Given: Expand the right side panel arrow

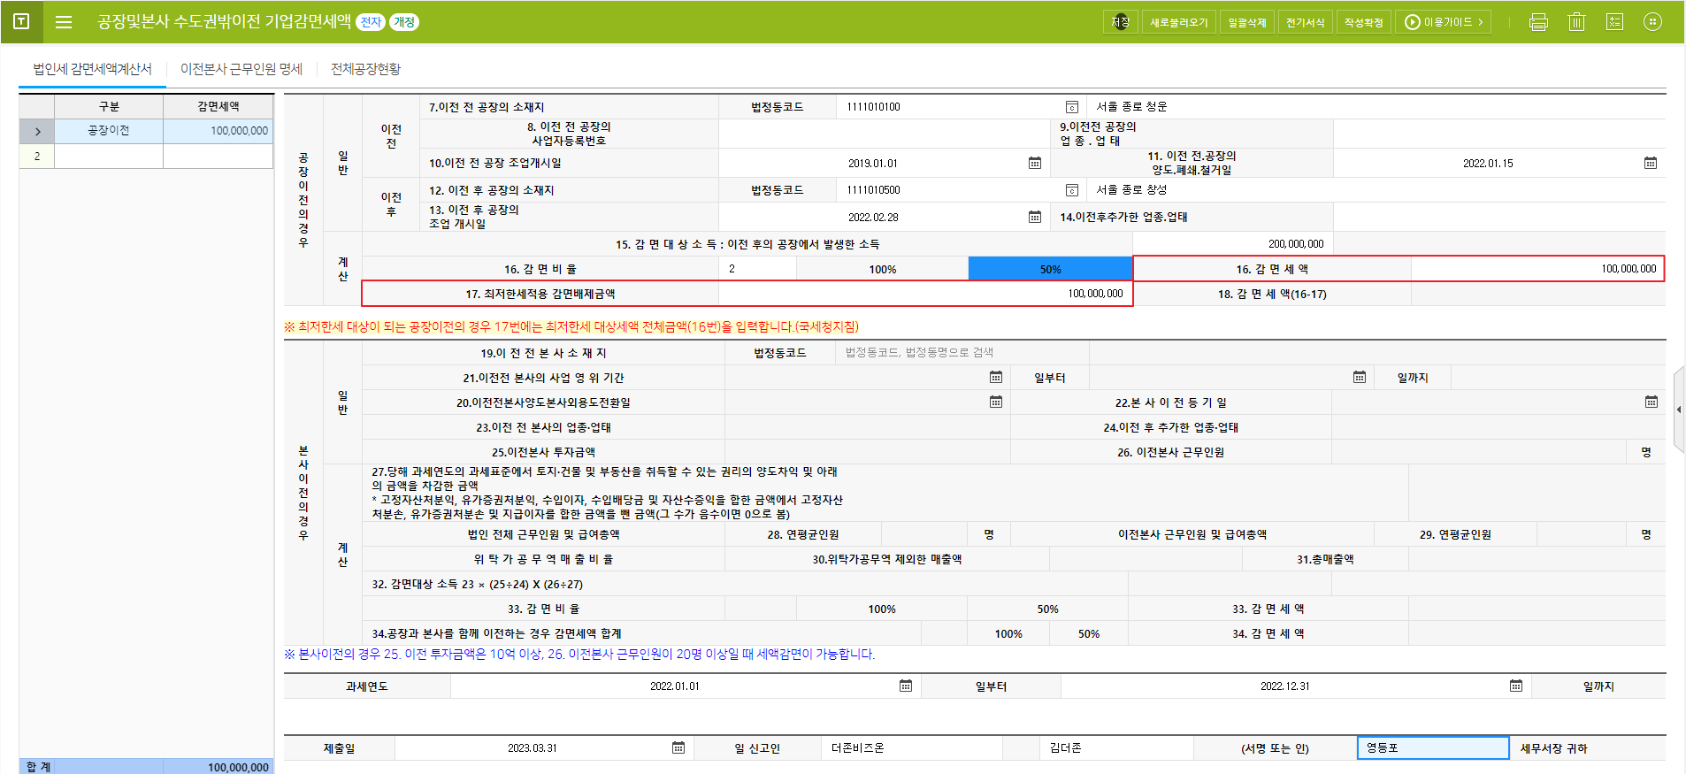Looking at the screenshot, I should pyautogui.click(x=1679, y=410).
